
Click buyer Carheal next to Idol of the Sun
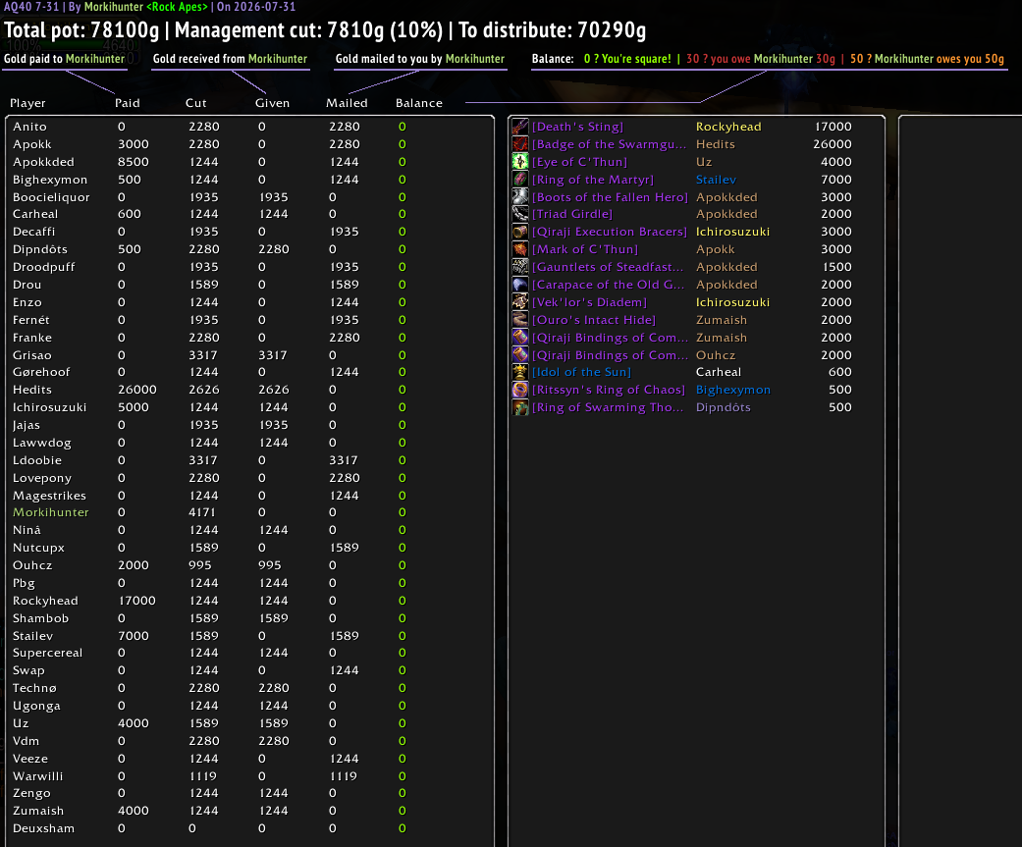(719, 372)
